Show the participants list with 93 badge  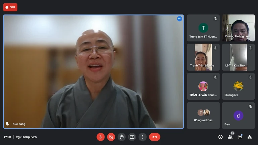[230, 137]
